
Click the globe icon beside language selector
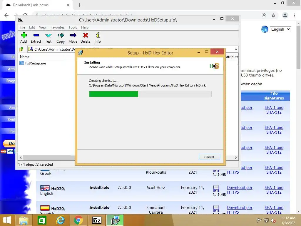265,29
